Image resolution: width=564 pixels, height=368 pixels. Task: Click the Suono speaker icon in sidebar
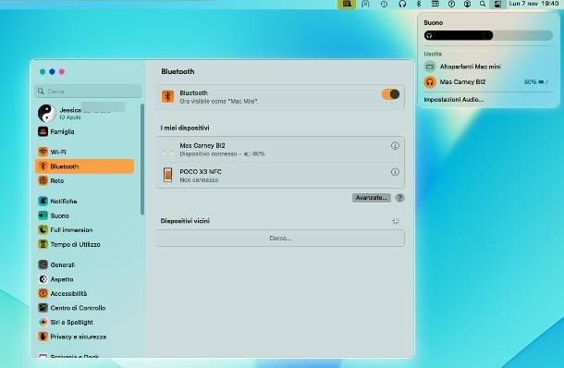click(43, 215)
